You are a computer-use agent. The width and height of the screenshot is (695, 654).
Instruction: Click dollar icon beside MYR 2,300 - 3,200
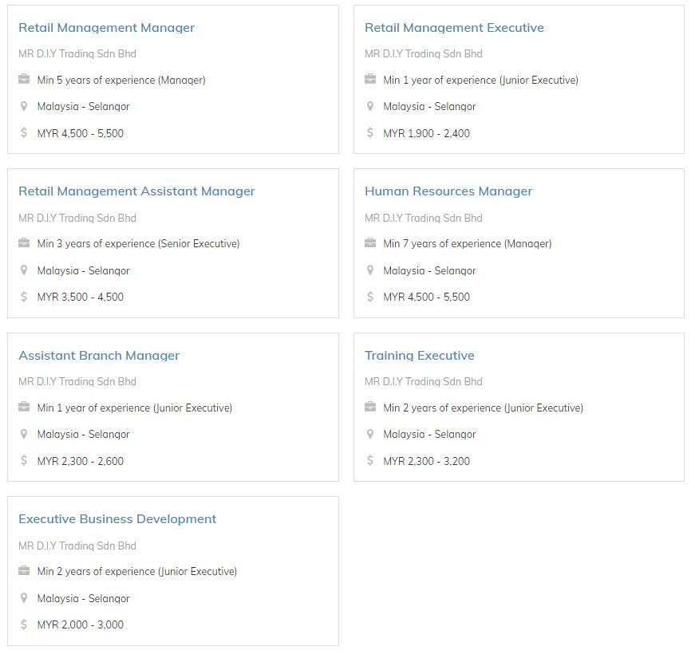tap(370, 460)
